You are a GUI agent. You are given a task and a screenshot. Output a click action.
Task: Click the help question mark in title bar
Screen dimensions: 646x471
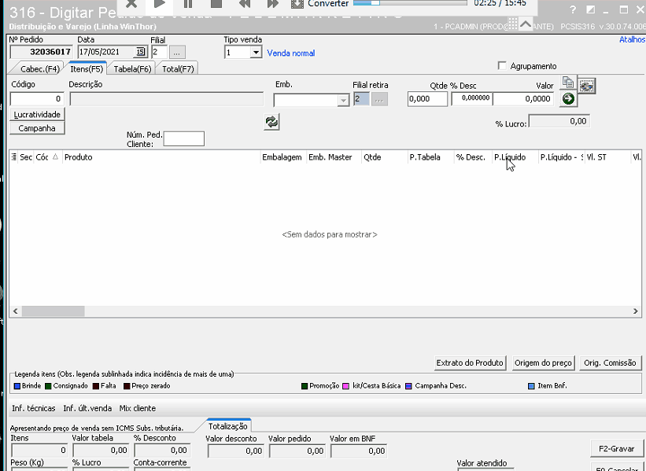(573, 10)
